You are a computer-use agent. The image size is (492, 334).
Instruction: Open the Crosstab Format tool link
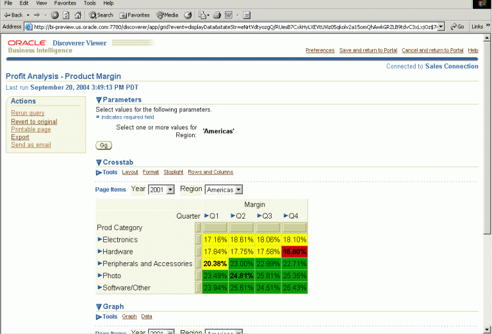tap(151, 172)
